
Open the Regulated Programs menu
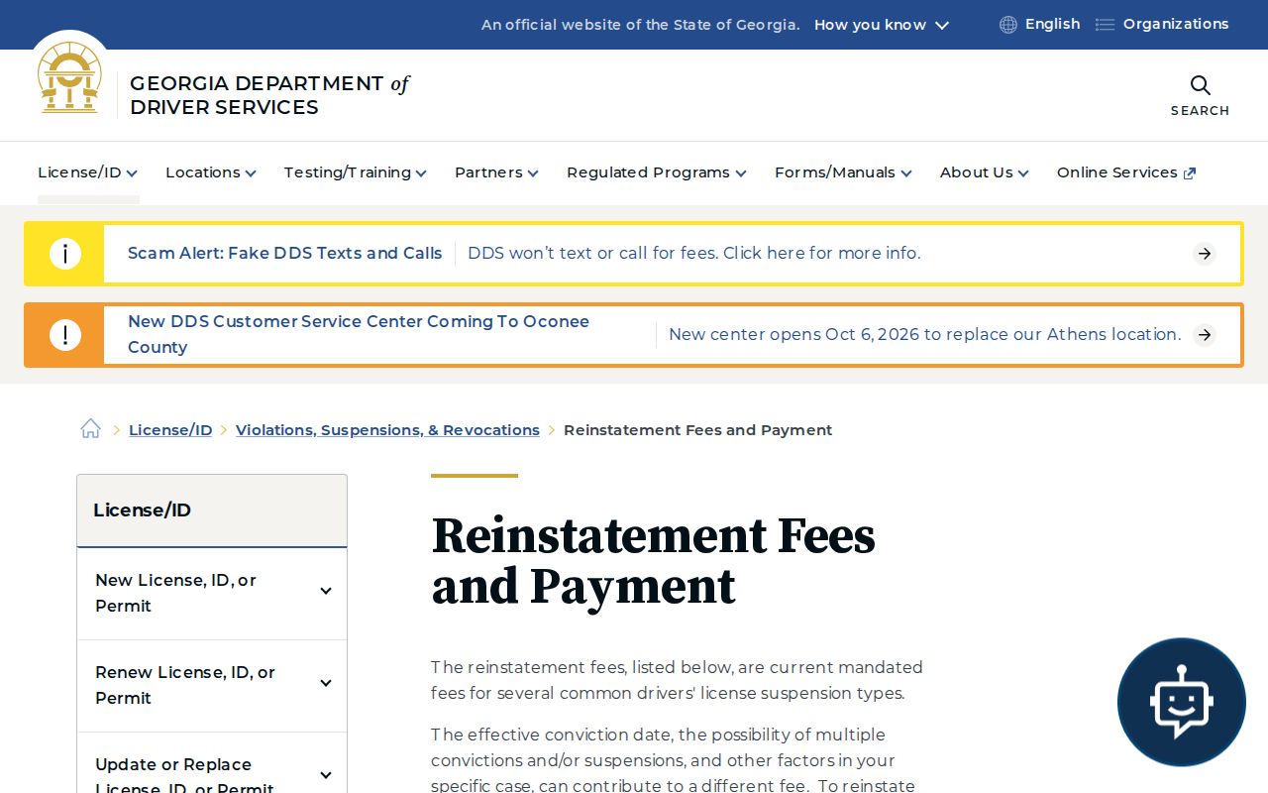[657, 172]
